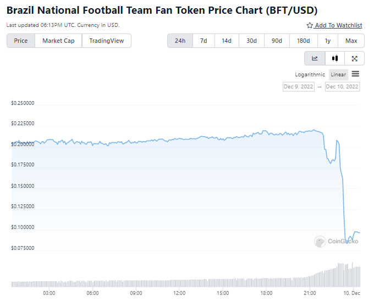Viewport: 374px width, 307px height.
Task: Open the Dec 10, 2022 end date picker
Action: click(x=342, y=87)
